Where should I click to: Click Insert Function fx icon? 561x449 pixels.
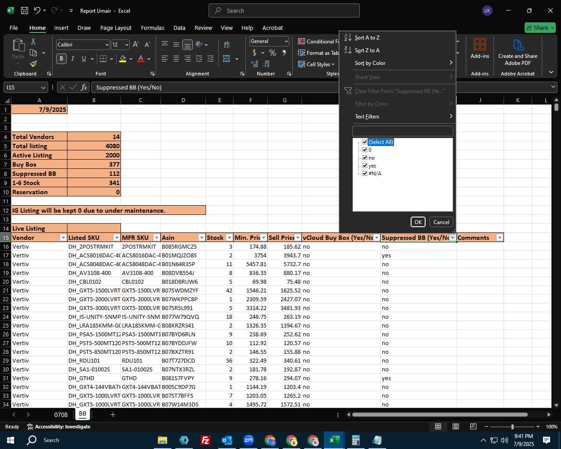coord(84,87)
